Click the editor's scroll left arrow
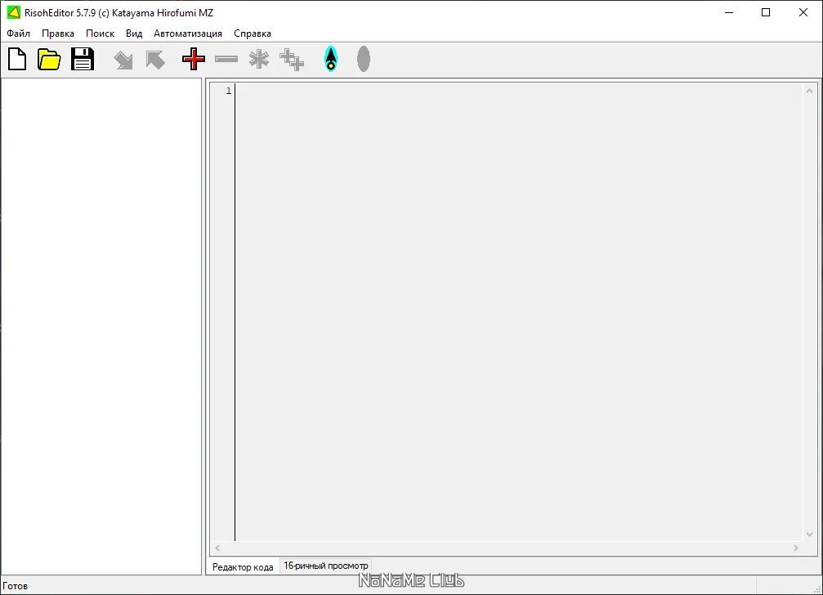 coord(217,548)
